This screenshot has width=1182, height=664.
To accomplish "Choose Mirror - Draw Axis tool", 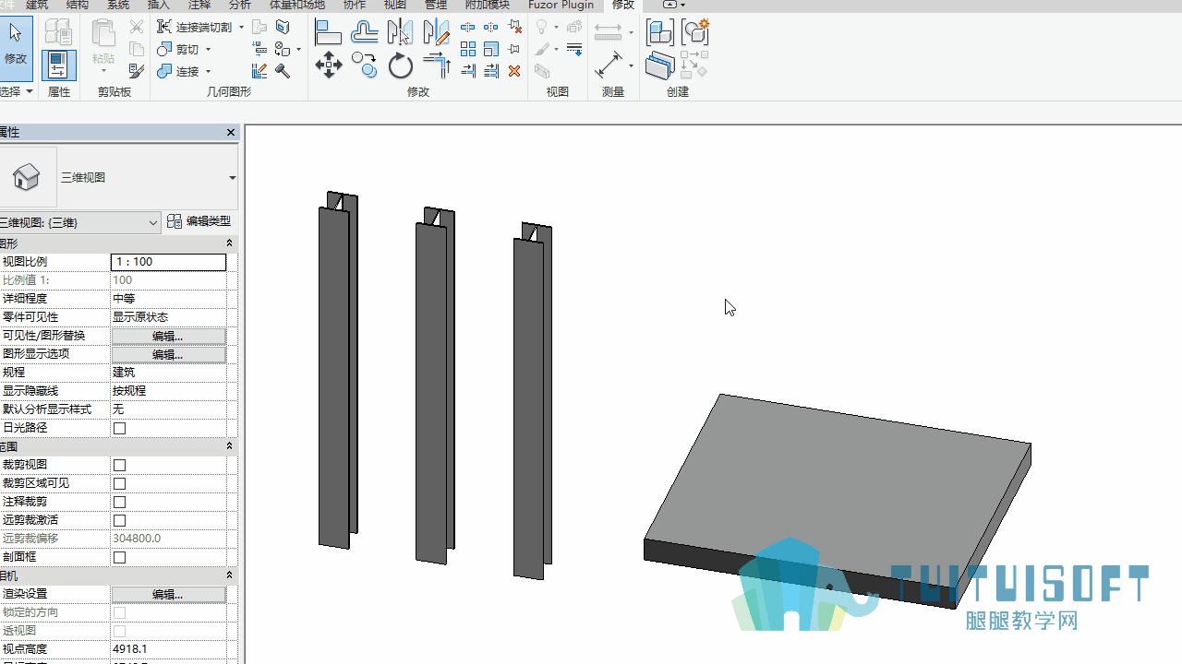I will pos(436,33).
